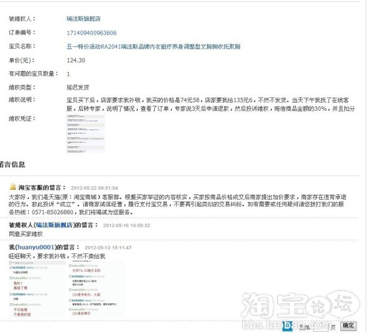Open the huanyu0001 user link
367x333 pixels.
point(36,247)
